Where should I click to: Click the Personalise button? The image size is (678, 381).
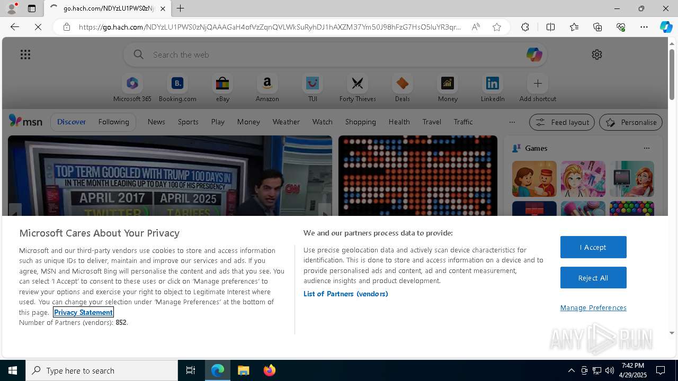point(631,122)
